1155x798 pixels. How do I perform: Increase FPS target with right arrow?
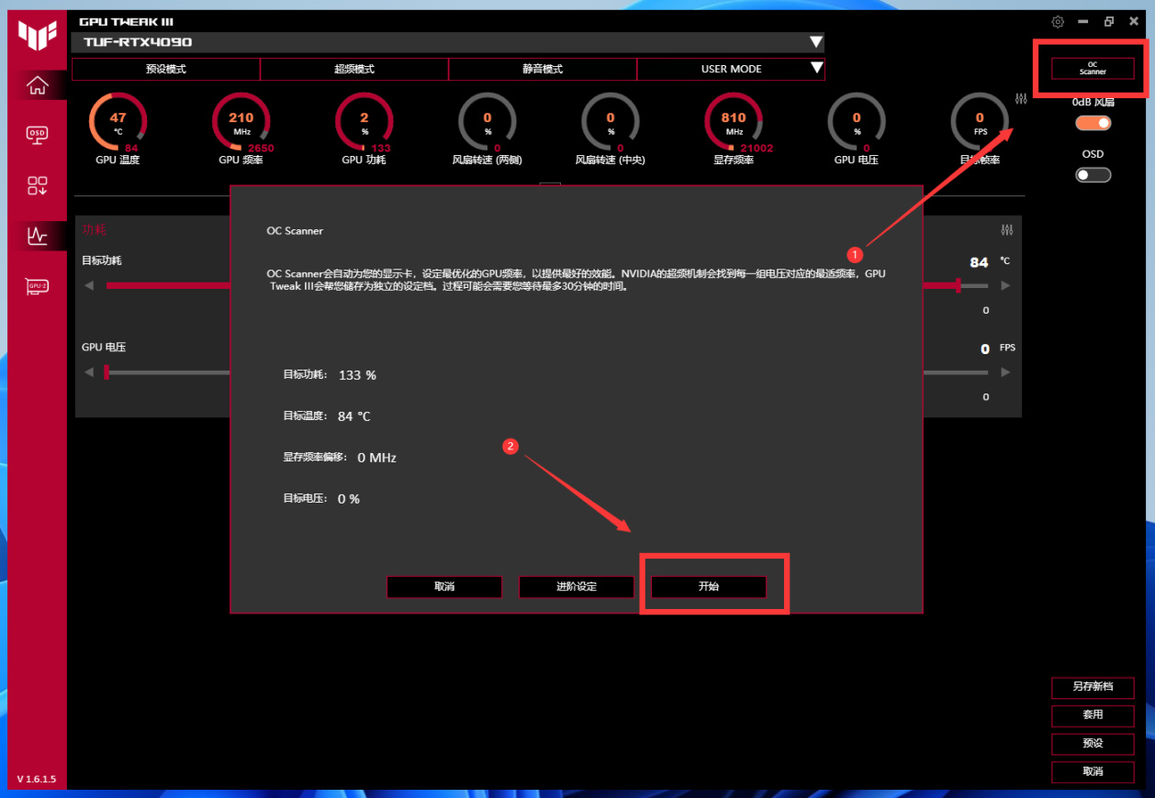tap(1005, 372)
